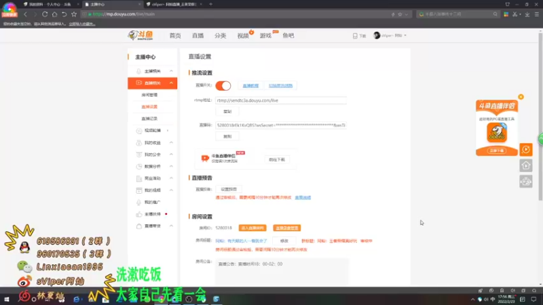Expand the 数据分析 section arrow
The width and height of the screenshot is (543, 305).
[x=171, y=166]
